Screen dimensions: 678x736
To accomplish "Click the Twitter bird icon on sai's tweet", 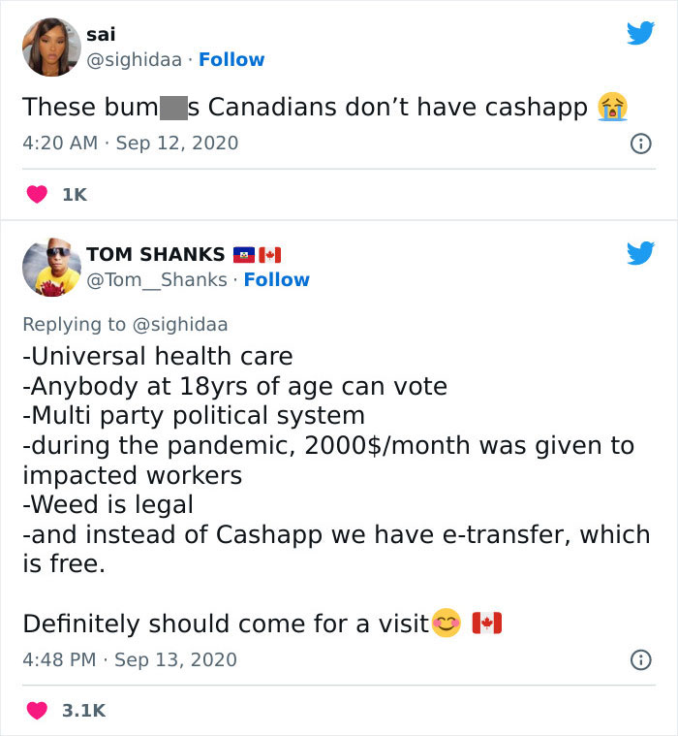I will pyautogui.click(x=640, y=34).
